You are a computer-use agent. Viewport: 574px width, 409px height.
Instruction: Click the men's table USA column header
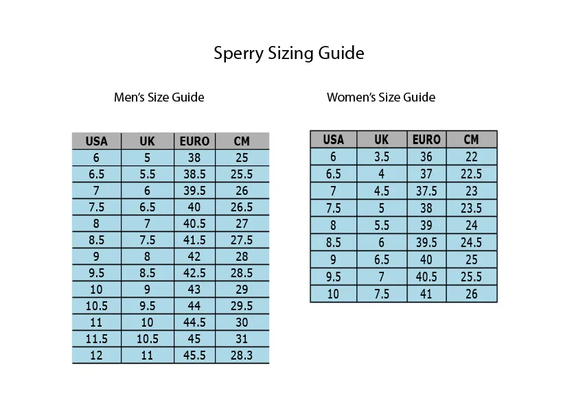97,141
